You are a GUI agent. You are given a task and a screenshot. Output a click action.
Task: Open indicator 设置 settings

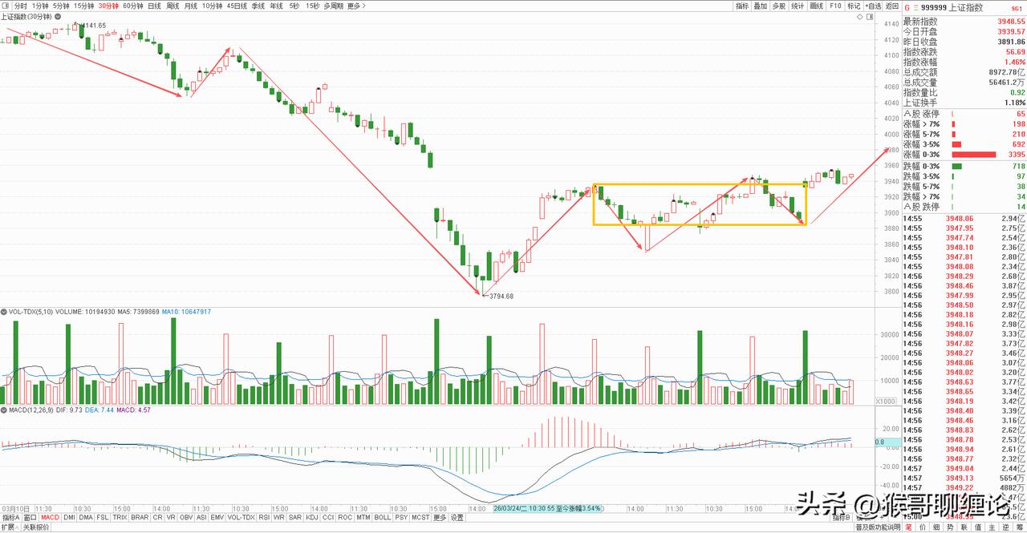pos(457,517)
